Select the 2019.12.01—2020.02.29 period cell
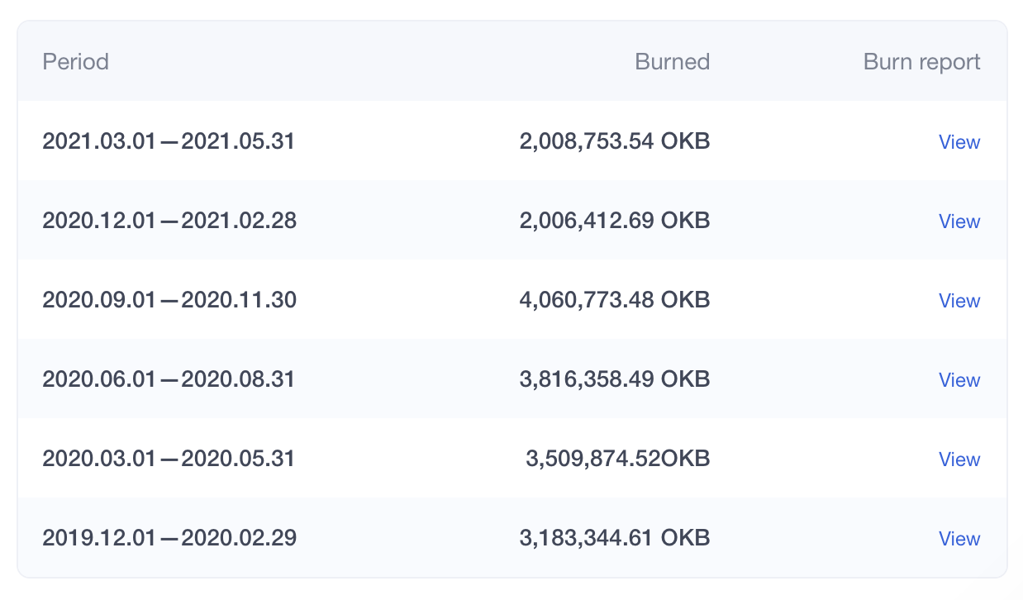The height and width of the screenshot is (600, 1023). 169,538
